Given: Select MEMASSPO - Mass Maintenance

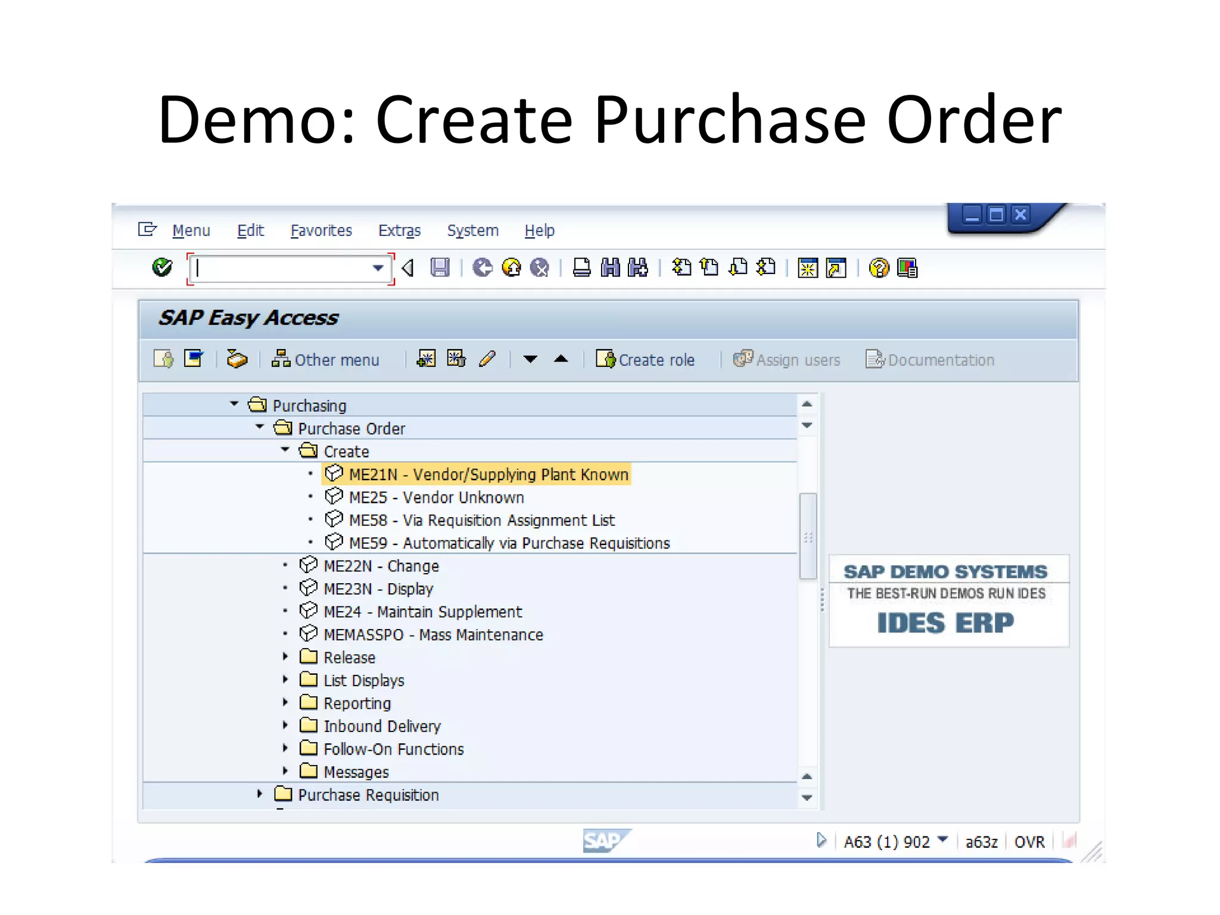Looking at the screenshot, I should 421,634.
